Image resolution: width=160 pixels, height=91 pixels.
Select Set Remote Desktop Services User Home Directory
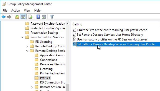point(110,35)
